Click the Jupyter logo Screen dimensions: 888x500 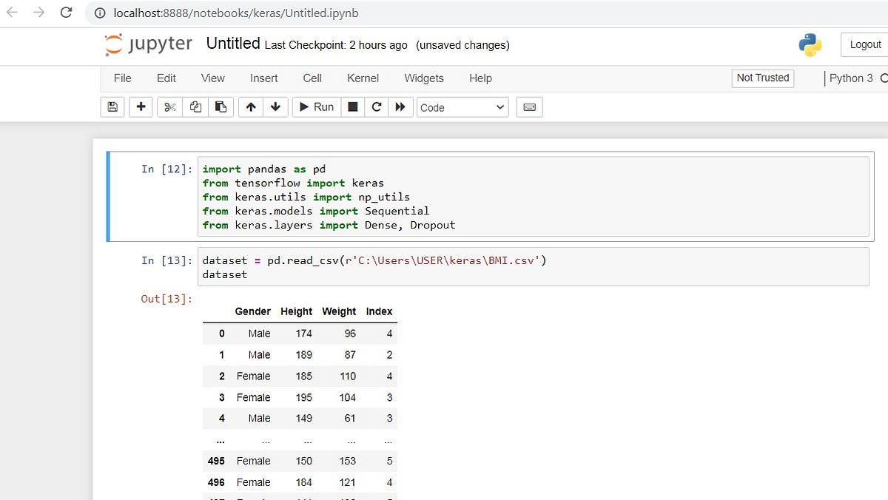click(147, 44)
